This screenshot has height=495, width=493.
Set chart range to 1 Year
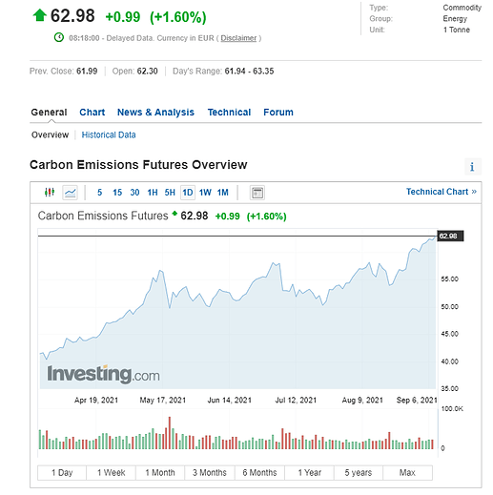(x=310, y=473)
